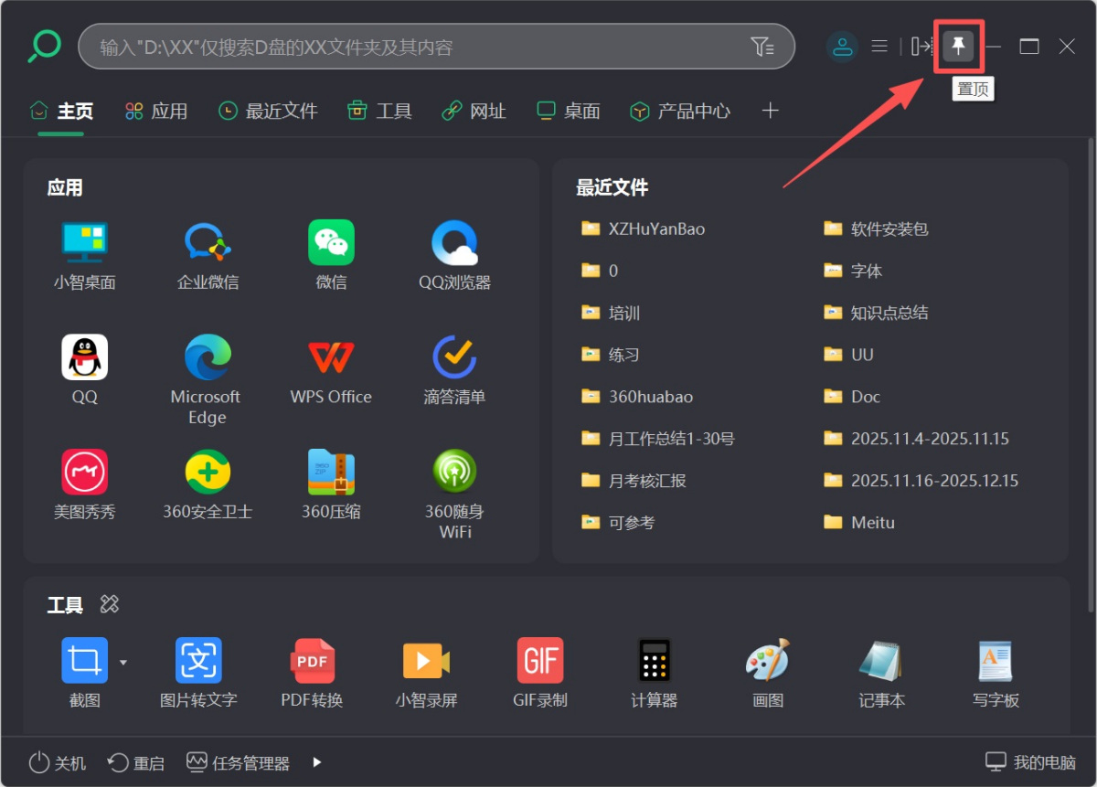1097x787 pixels.
Task: Expand the arrow next to 任务管理器
Action: click(315, 761)
